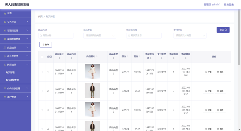Open 详情 for row 2
This screenshot has width=241, height=131.
208,91
